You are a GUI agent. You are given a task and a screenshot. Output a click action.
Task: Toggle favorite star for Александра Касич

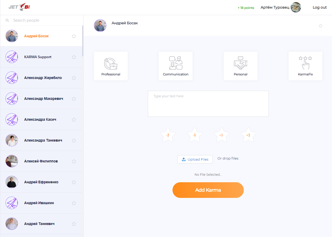point(74,119)
